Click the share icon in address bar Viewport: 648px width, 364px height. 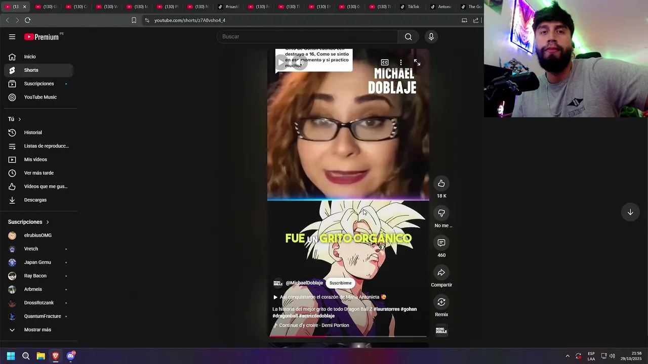tap(476, 20)
